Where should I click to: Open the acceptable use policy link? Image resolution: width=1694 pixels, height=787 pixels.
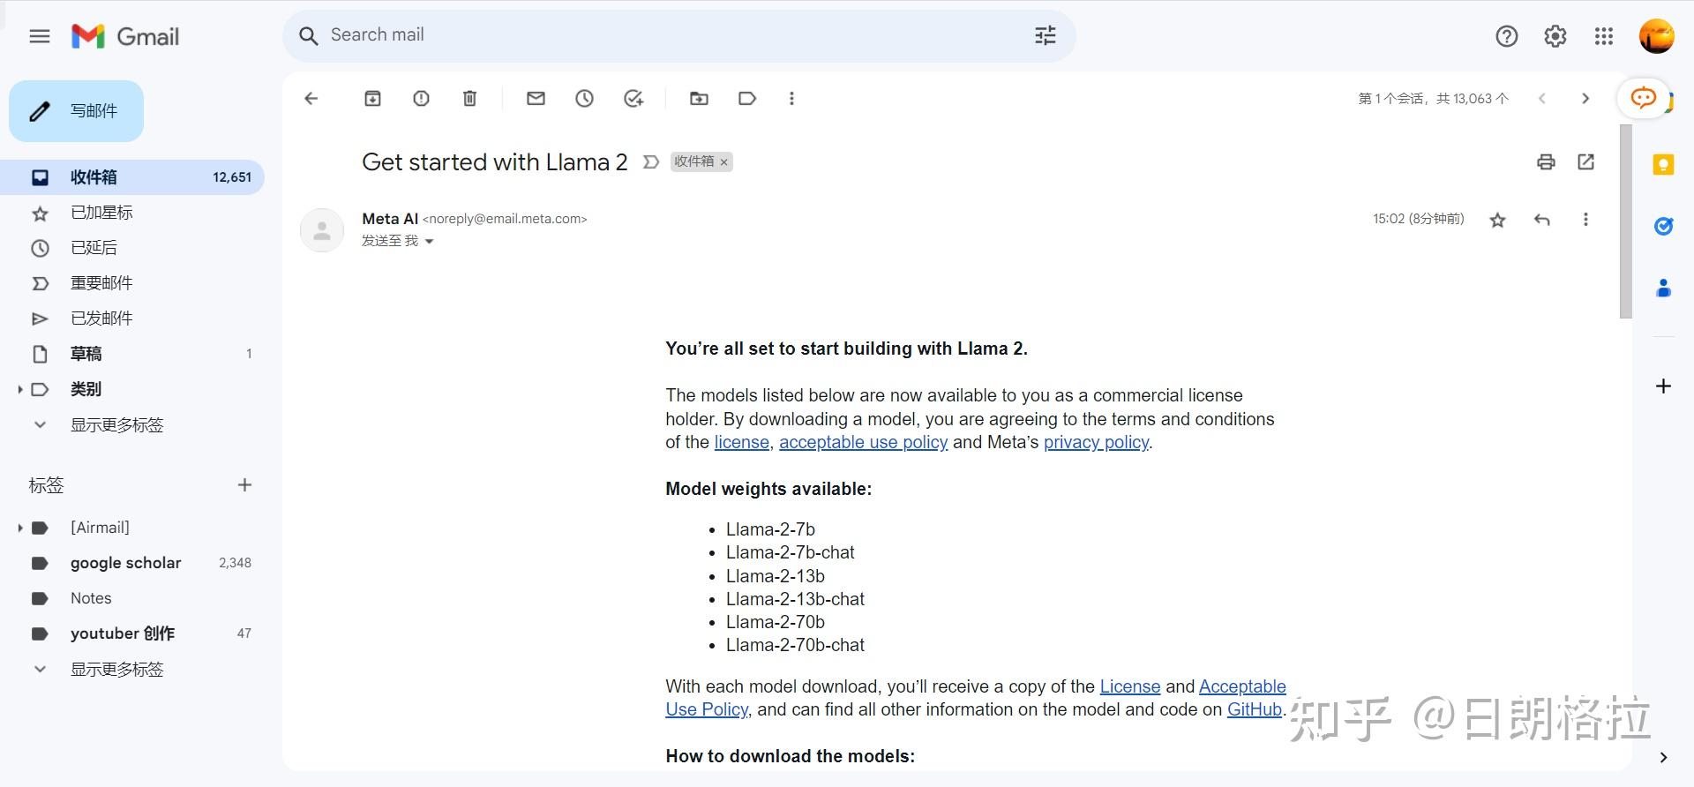pos(863,443)
